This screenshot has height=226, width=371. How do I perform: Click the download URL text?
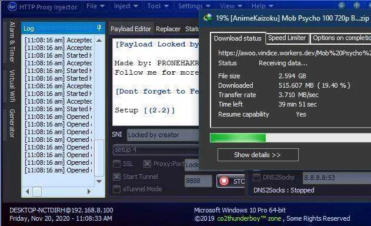tap(294, 53)
